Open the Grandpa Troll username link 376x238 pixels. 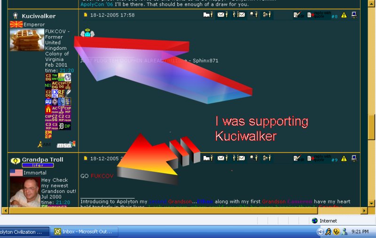42,160
